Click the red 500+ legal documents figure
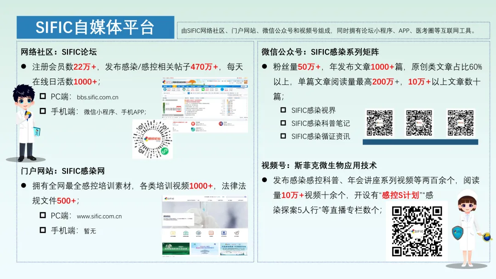Viewport: 496px width, 279px height. (x=67, y=201)
